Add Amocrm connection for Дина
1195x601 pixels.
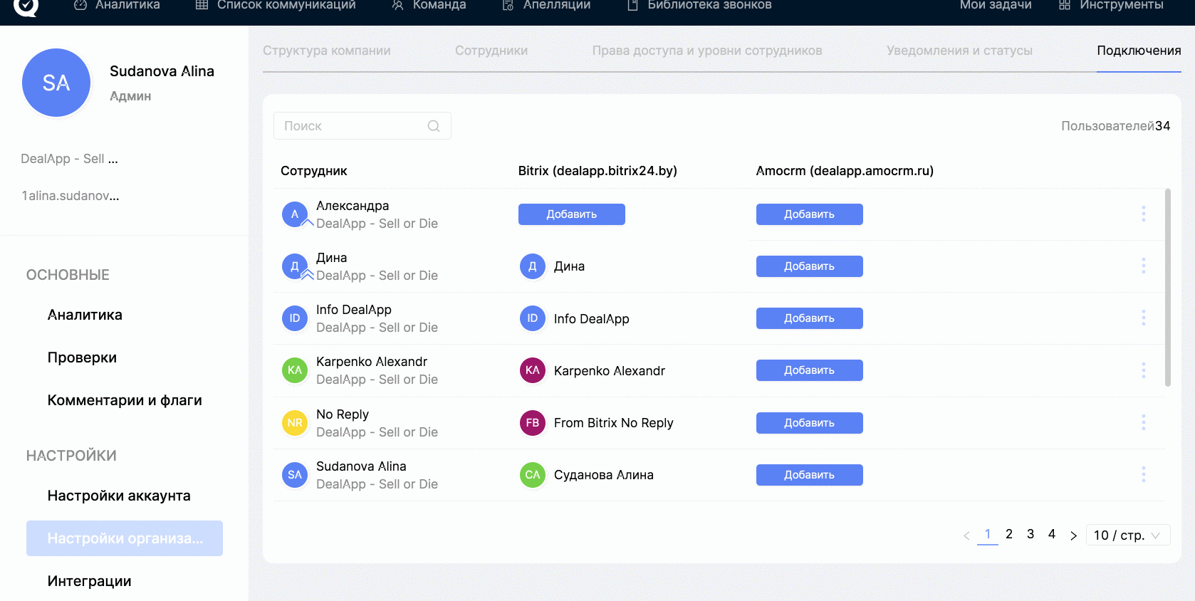[809, 266]
